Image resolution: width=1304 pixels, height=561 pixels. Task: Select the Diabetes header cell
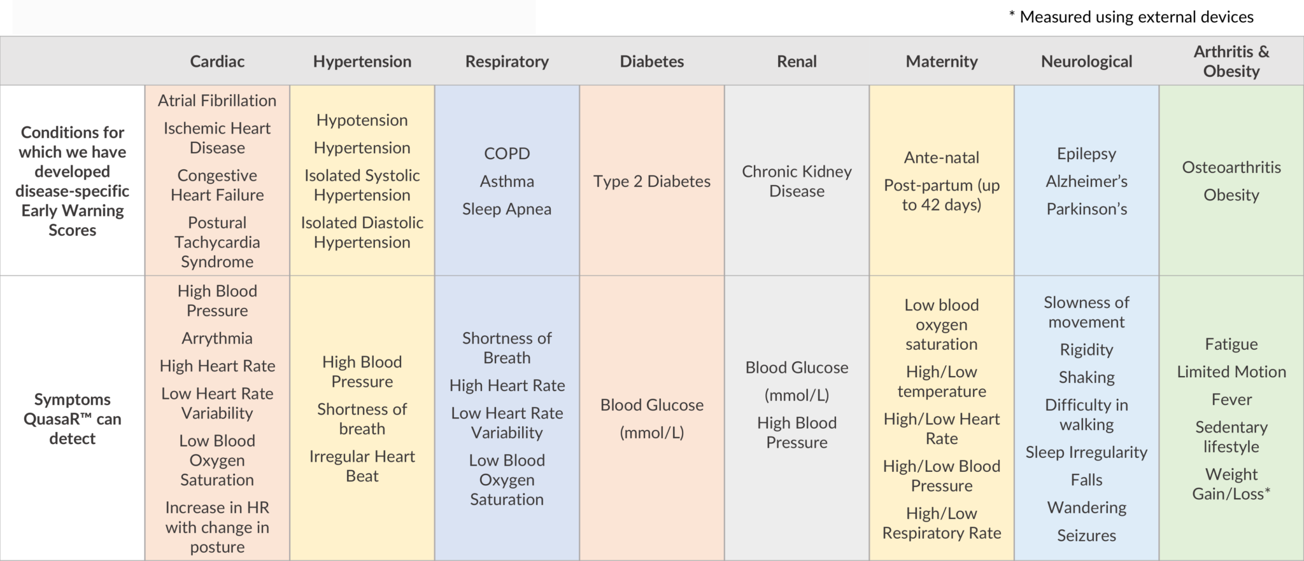click(x=652, y=62)
